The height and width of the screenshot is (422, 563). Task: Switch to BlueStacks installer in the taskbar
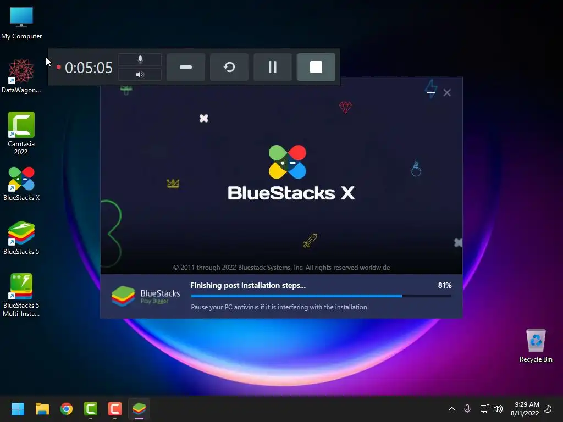coord(139,409)
